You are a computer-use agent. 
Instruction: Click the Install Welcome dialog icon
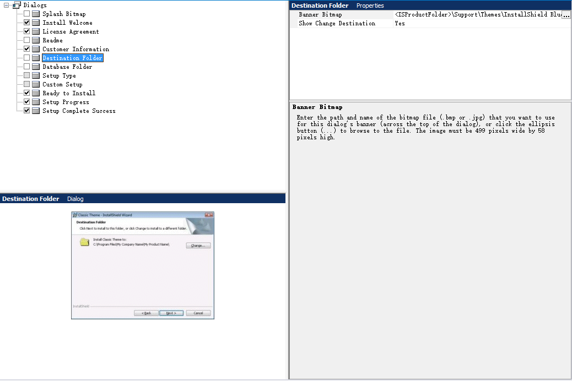point(35,23)
